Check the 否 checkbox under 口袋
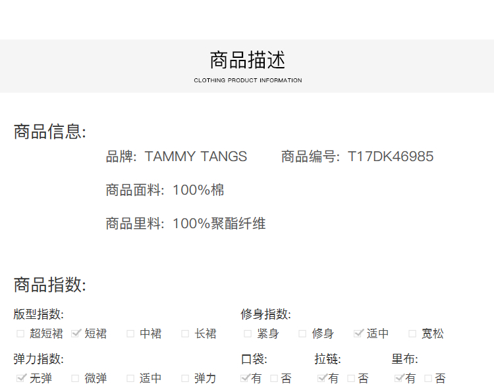This screenshot has width=494, height=386. [x=274, y=378]
